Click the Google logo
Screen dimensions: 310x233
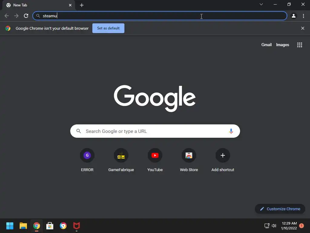(x=155, y=99)
